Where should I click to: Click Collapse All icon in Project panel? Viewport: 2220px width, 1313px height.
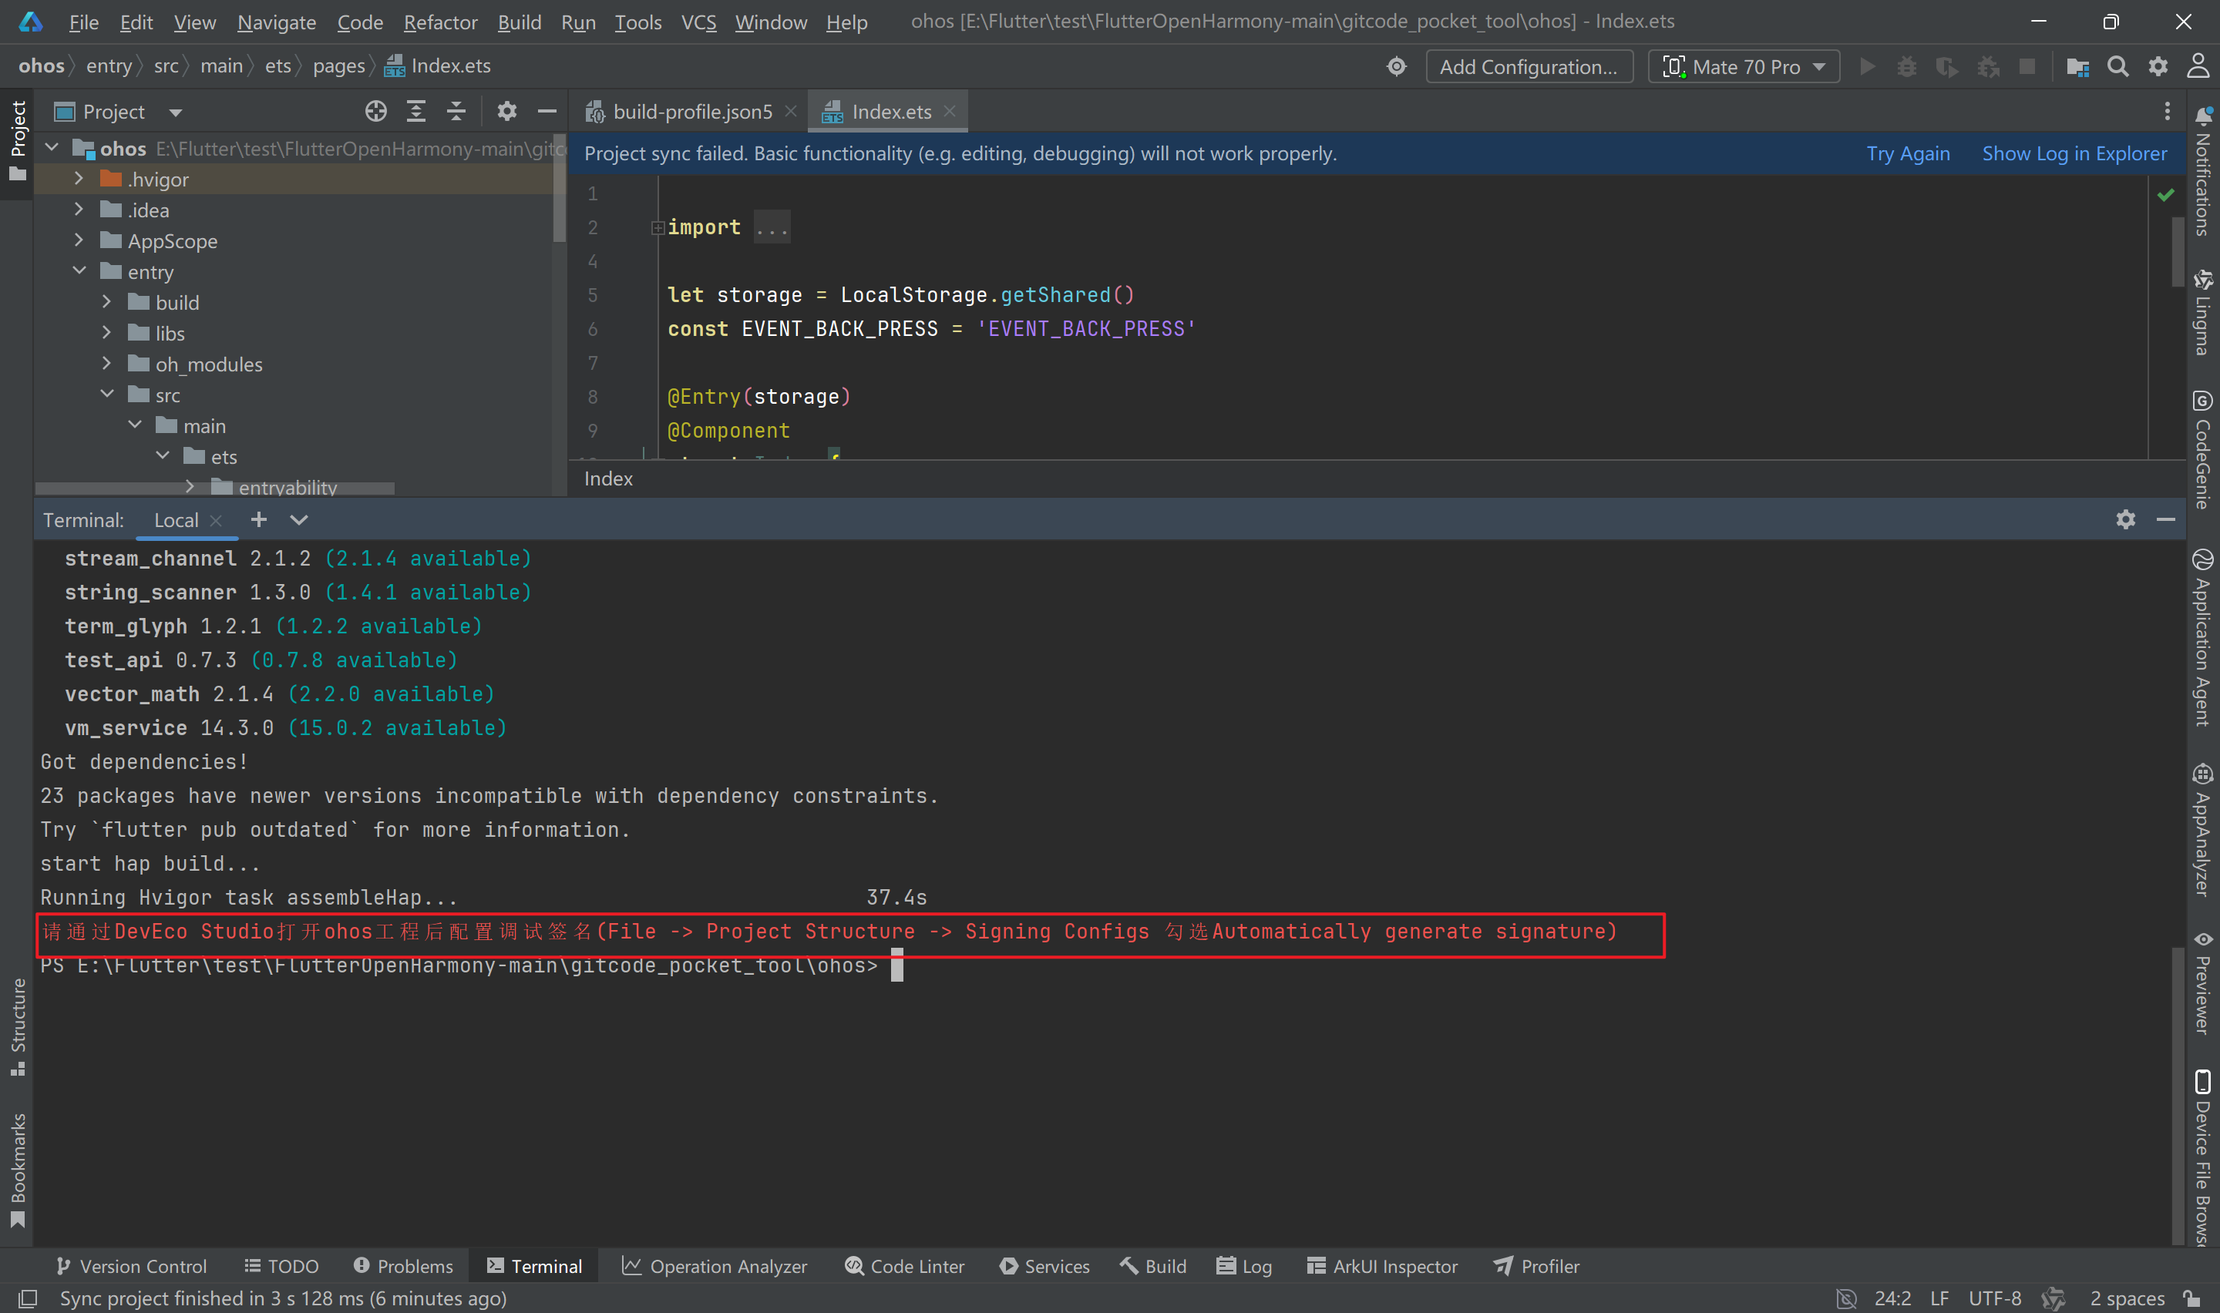tap(456, 112)
